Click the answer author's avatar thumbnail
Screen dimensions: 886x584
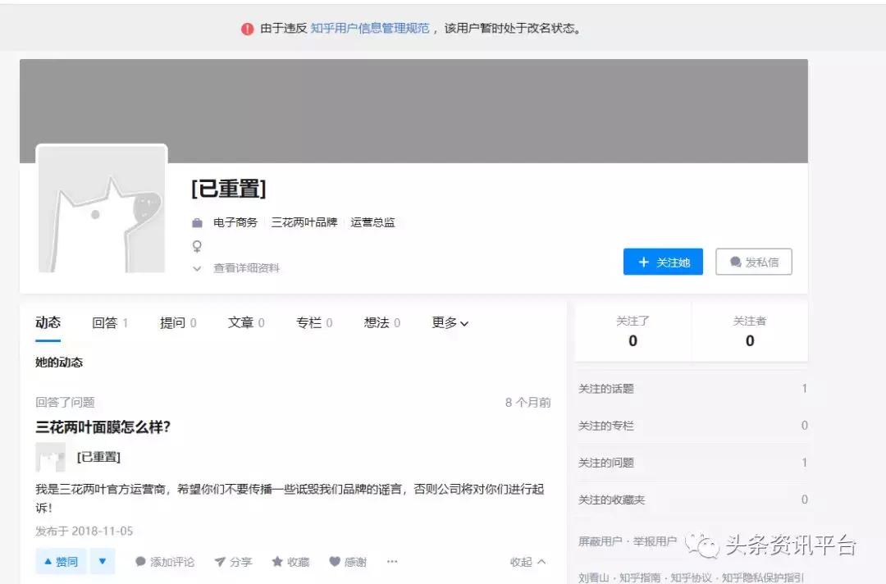(x=51, y=457)
